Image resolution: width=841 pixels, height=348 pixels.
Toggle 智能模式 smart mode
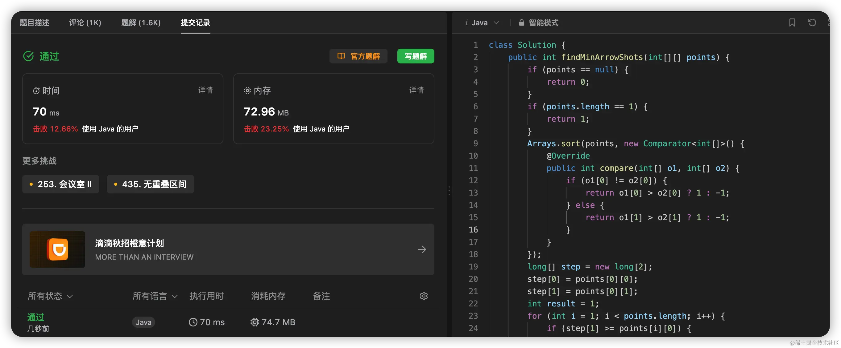pyautogui.click(x=543, y=22)
